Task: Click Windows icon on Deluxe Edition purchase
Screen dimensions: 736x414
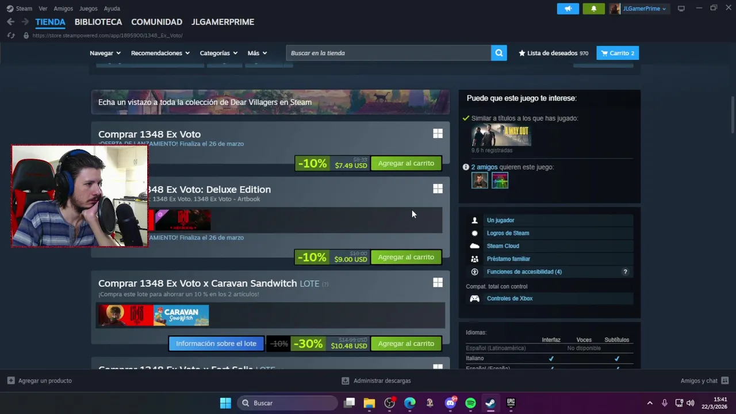Action: click(x=438, y=189)
